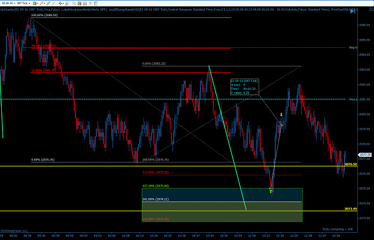This screenshot has width=374, height=240.
Task: Open the ES 09-16 instrument dropdown
Action: (x=8, y=4)
